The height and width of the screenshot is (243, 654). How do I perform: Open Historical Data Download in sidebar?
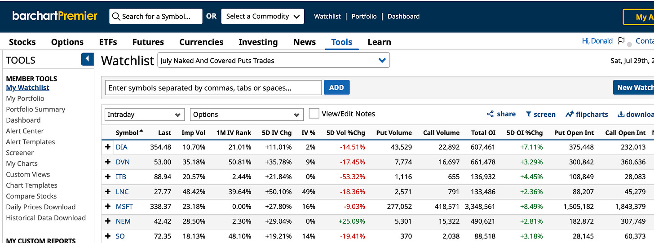coord(46,218)
